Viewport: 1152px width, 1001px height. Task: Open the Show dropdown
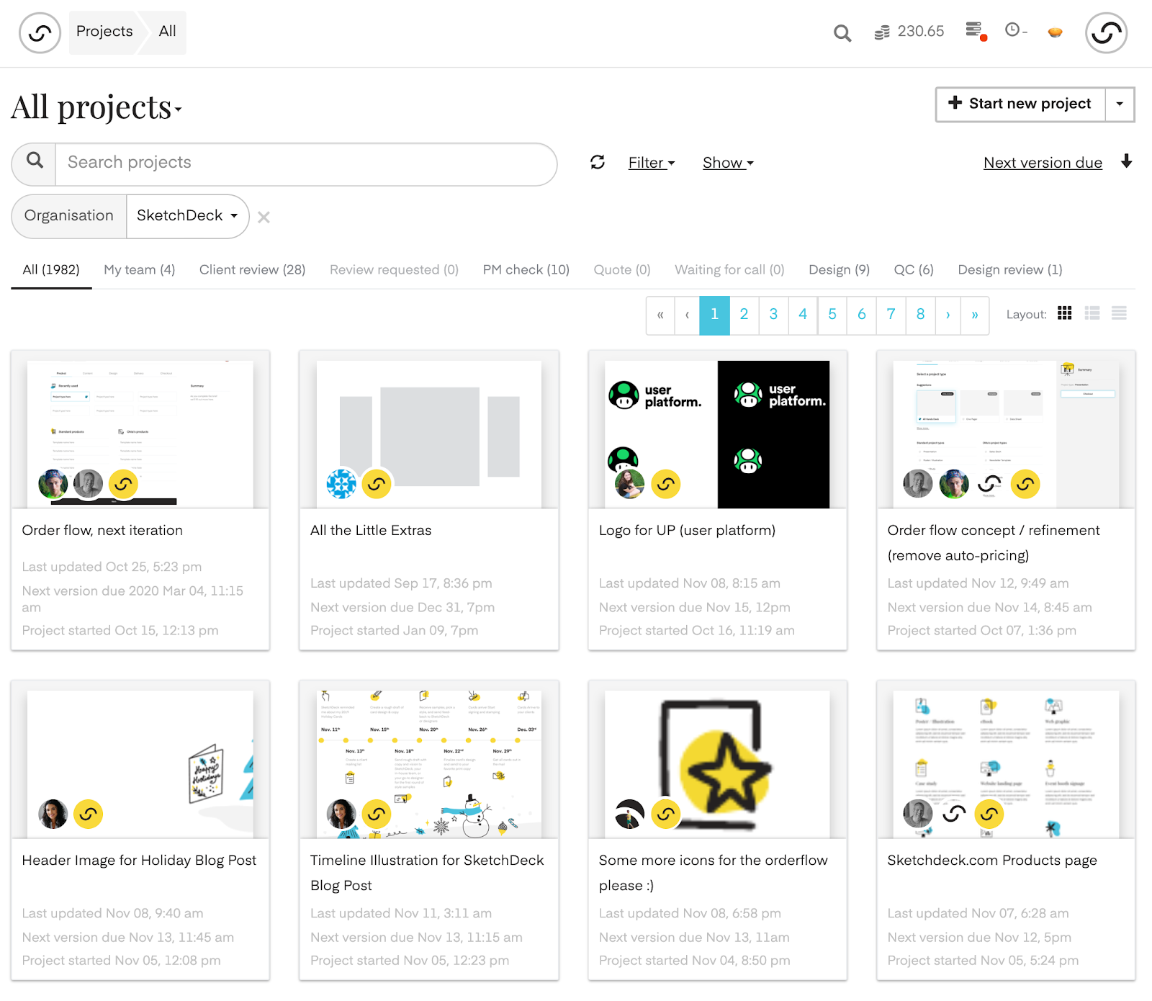coord(728,163)
